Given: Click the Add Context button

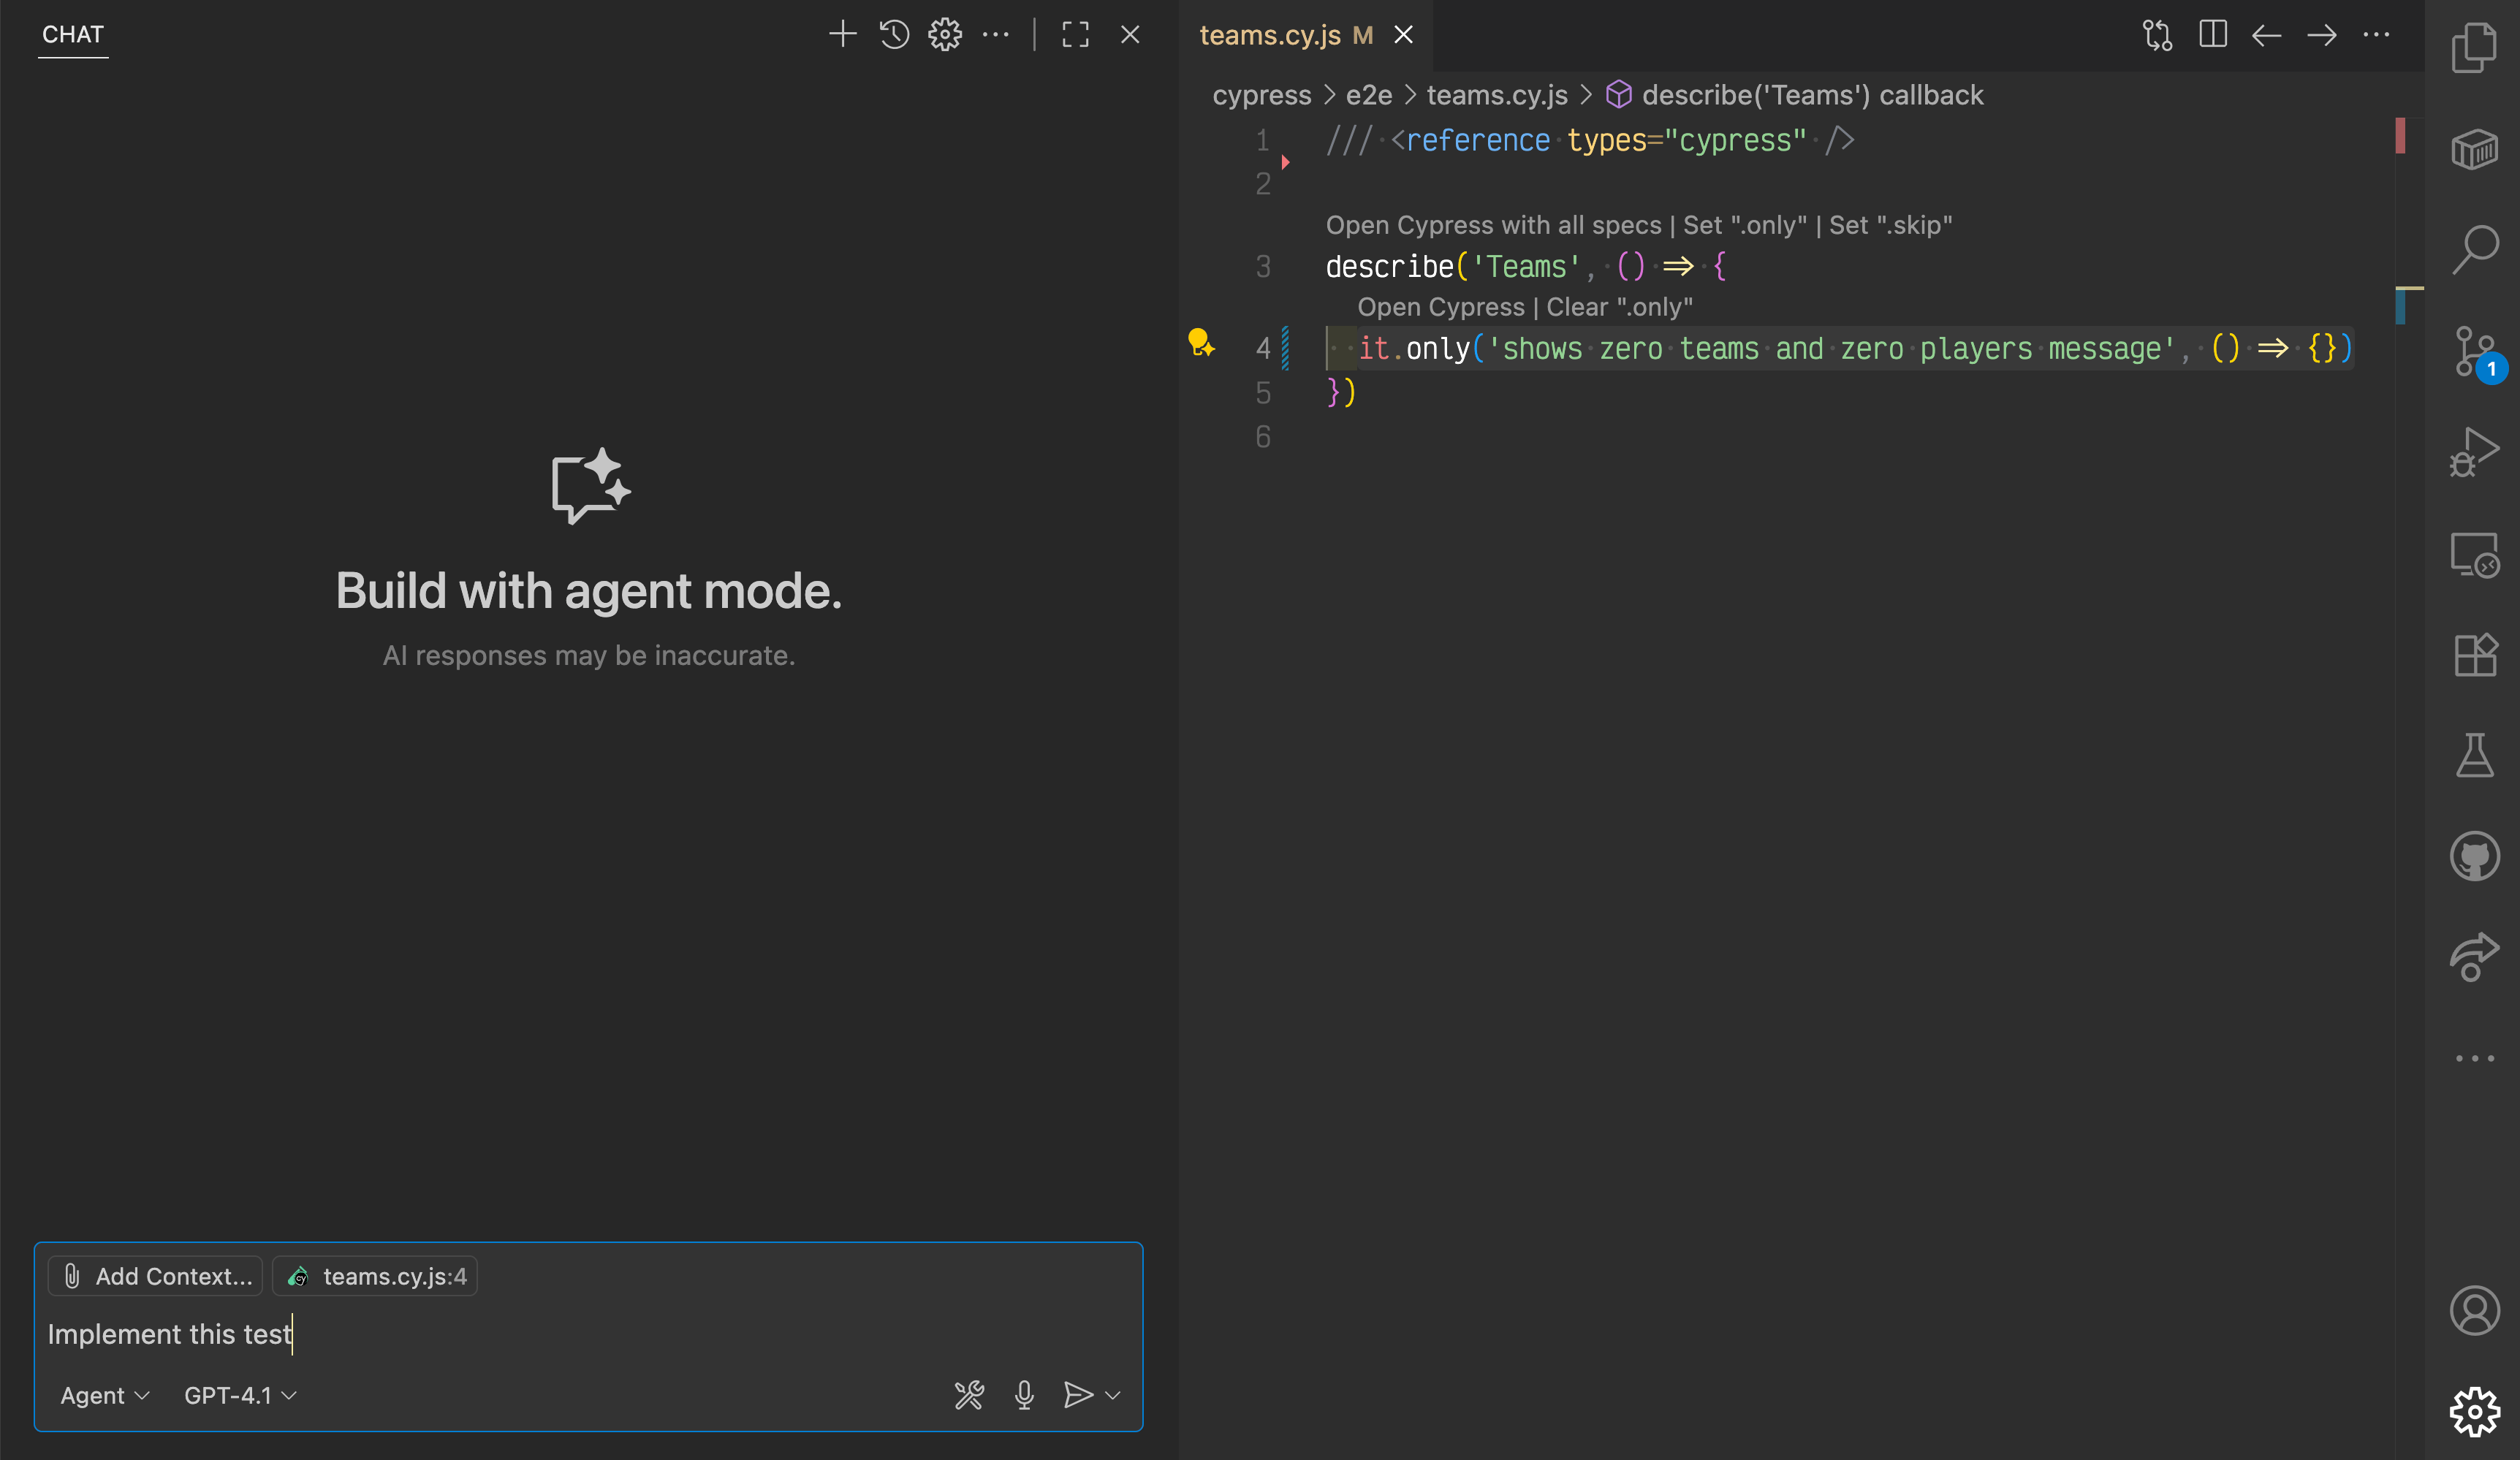Looking at the screenshot, I should point(156,1276).
